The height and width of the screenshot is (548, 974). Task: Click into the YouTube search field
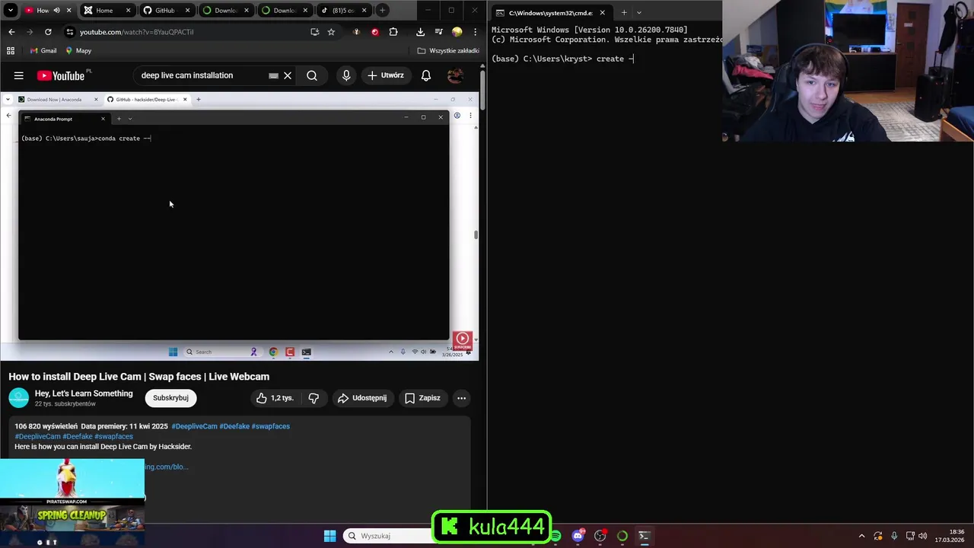[x=202, y=75]
